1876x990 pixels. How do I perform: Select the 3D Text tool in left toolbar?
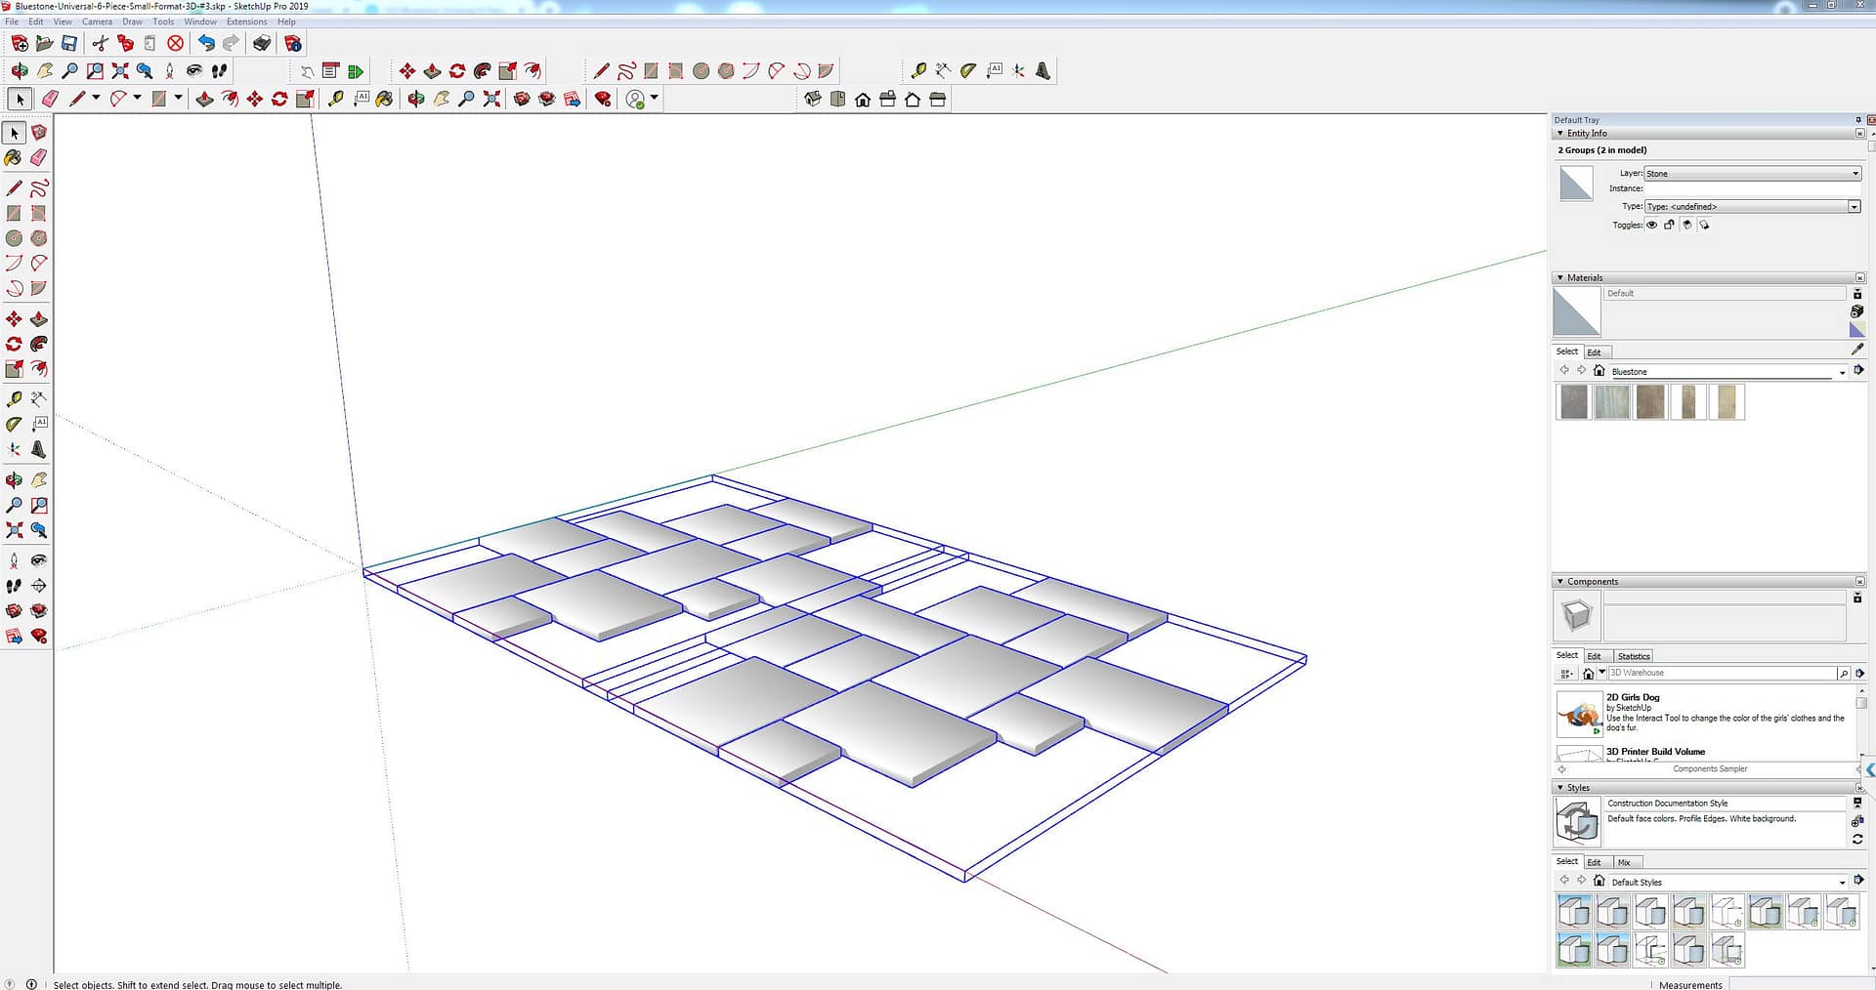[x=38, y=450]
